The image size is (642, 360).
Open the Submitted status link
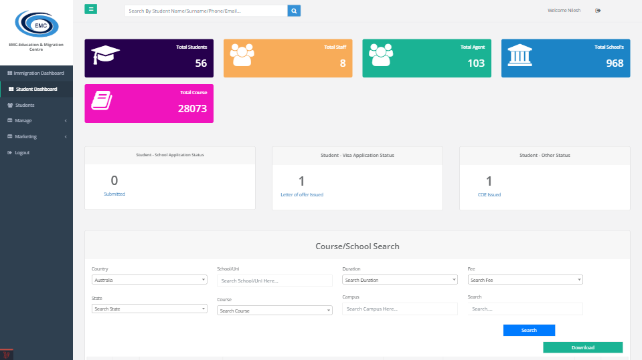114,194
